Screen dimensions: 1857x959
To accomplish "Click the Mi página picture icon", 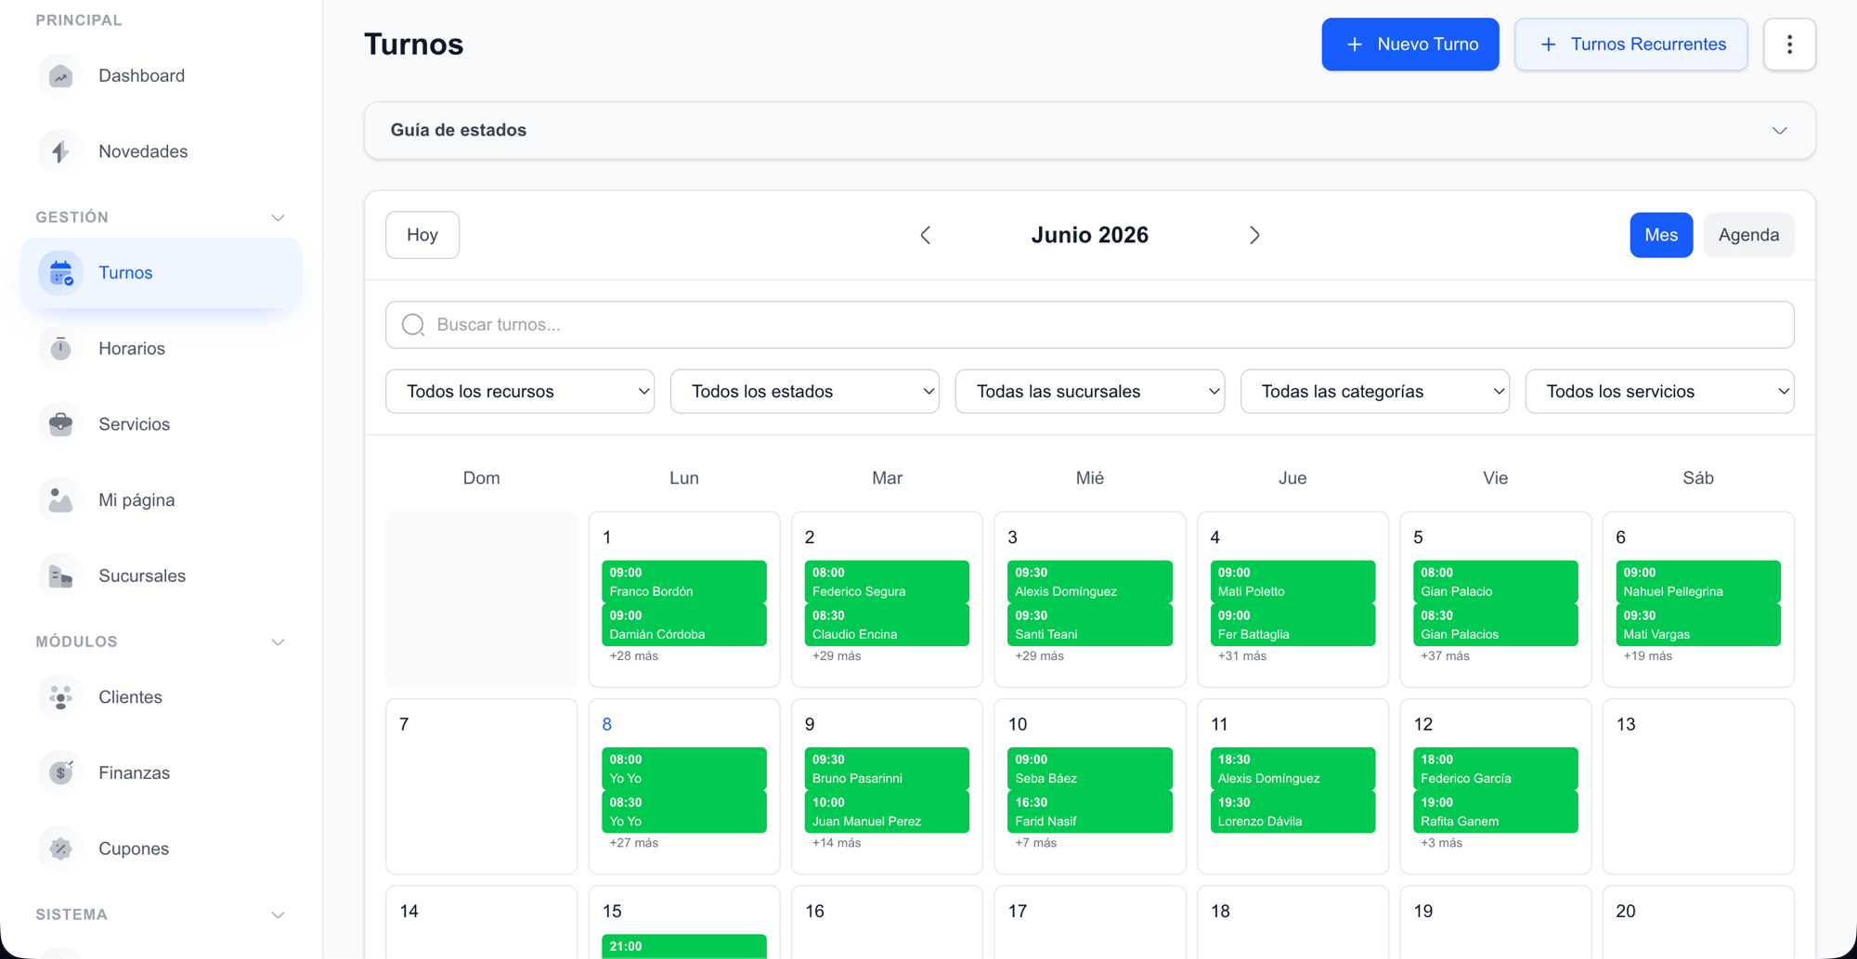I will click(60, 500).
